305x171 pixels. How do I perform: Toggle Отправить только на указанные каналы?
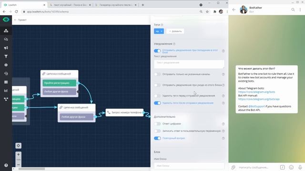157,74
